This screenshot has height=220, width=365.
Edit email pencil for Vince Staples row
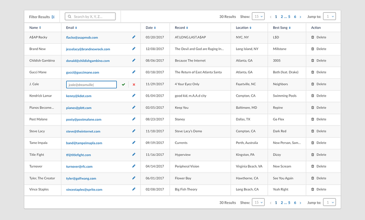[x=134, y=189]
